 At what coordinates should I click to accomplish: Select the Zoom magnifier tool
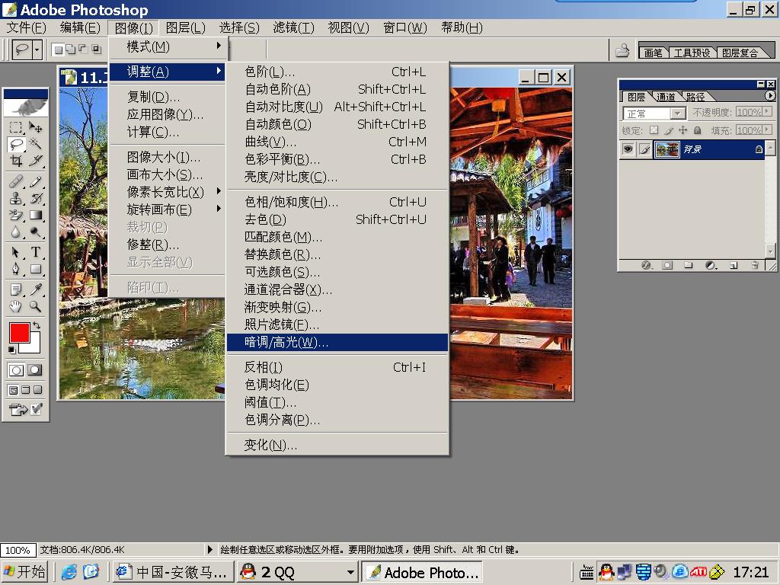(x=35, y=306)
